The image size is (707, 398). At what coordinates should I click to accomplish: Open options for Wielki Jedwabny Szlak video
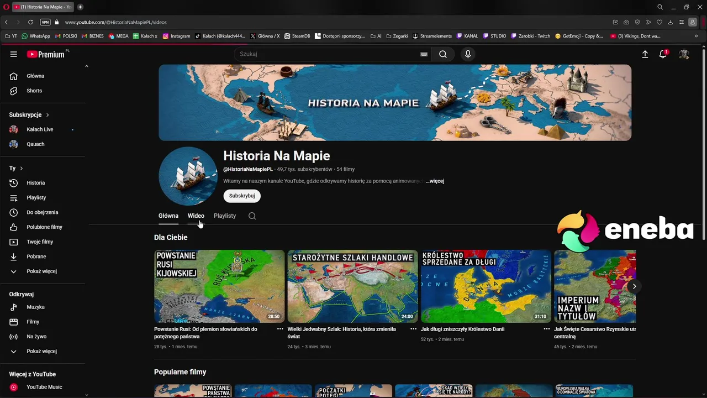point(413,329)
